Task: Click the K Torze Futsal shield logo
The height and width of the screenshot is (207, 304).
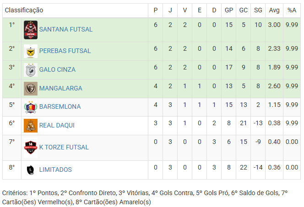Action: tap(31, 148)
